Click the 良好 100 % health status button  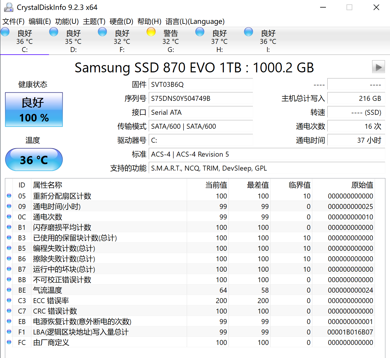coord(34,110)
